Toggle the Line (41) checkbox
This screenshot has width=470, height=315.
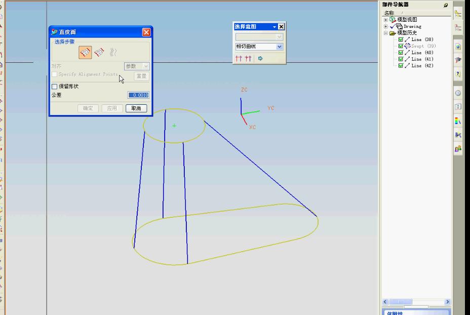tap(401, 59)
